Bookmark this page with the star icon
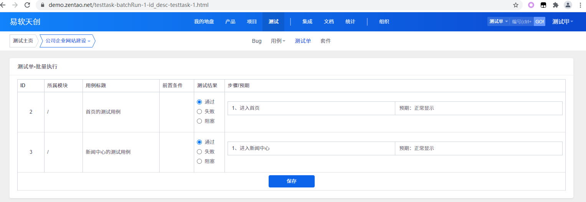586x202 pixels. (x=516, y=5)
